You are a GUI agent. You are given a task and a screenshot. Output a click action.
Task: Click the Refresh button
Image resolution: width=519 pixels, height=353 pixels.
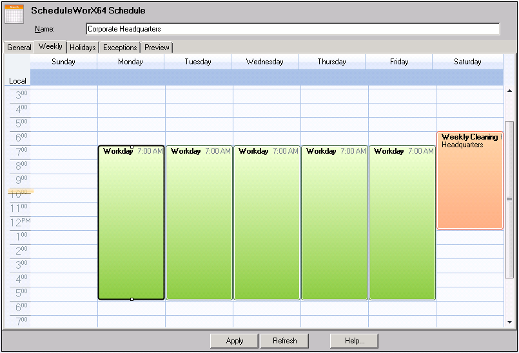coord(284,341)
